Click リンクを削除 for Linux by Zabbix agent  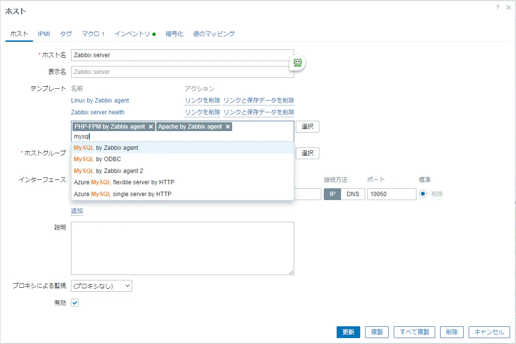tap(203, 101)
